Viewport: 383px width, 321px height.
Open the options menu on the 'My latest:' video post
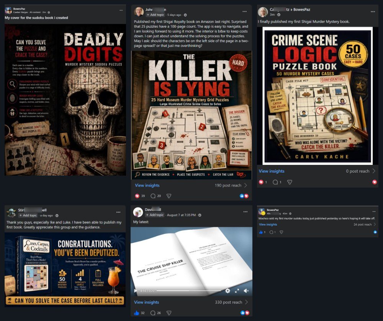coord(246,212)
